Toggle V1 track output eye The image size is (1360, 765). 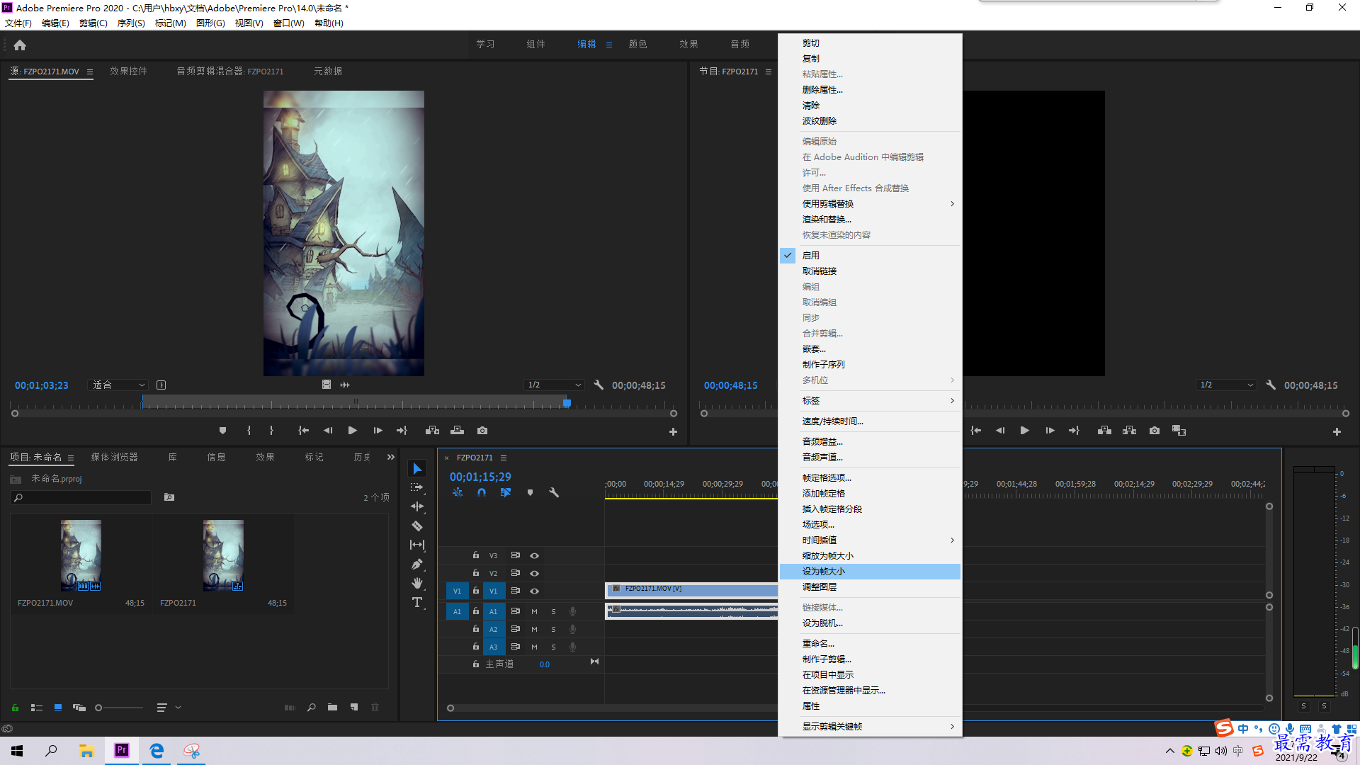[x=535, y=591]
